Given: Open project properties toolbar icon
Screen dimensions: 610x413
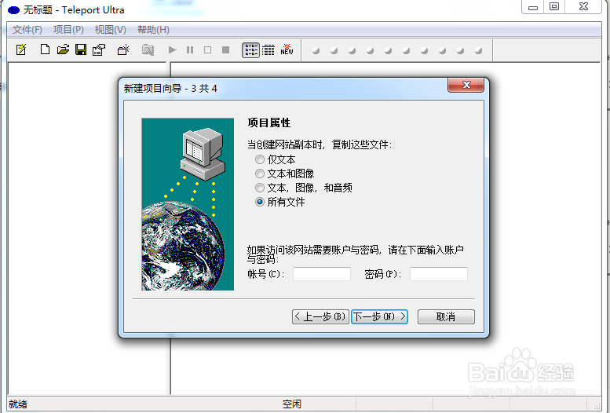Looking at the screenshot, I should tap(99, 49).
